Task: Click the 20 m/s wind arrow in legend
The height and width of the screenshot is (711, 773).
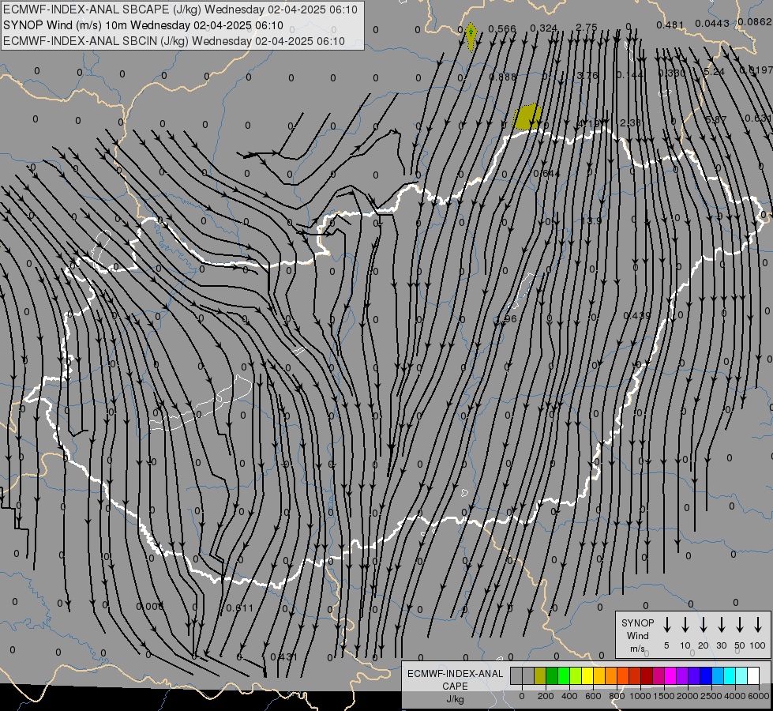Action: tap(703, 625)
